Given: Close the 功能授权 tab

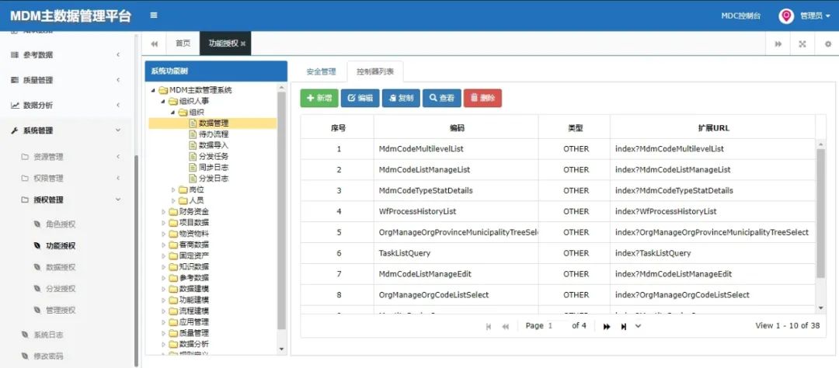Looking at the screenshot, I should tap(243, 43).
